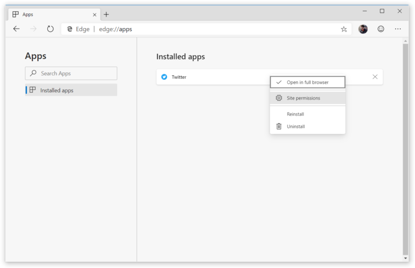
Task: Click the back navigation arrow
Action: pyautogui.click(x=17, y=29)
